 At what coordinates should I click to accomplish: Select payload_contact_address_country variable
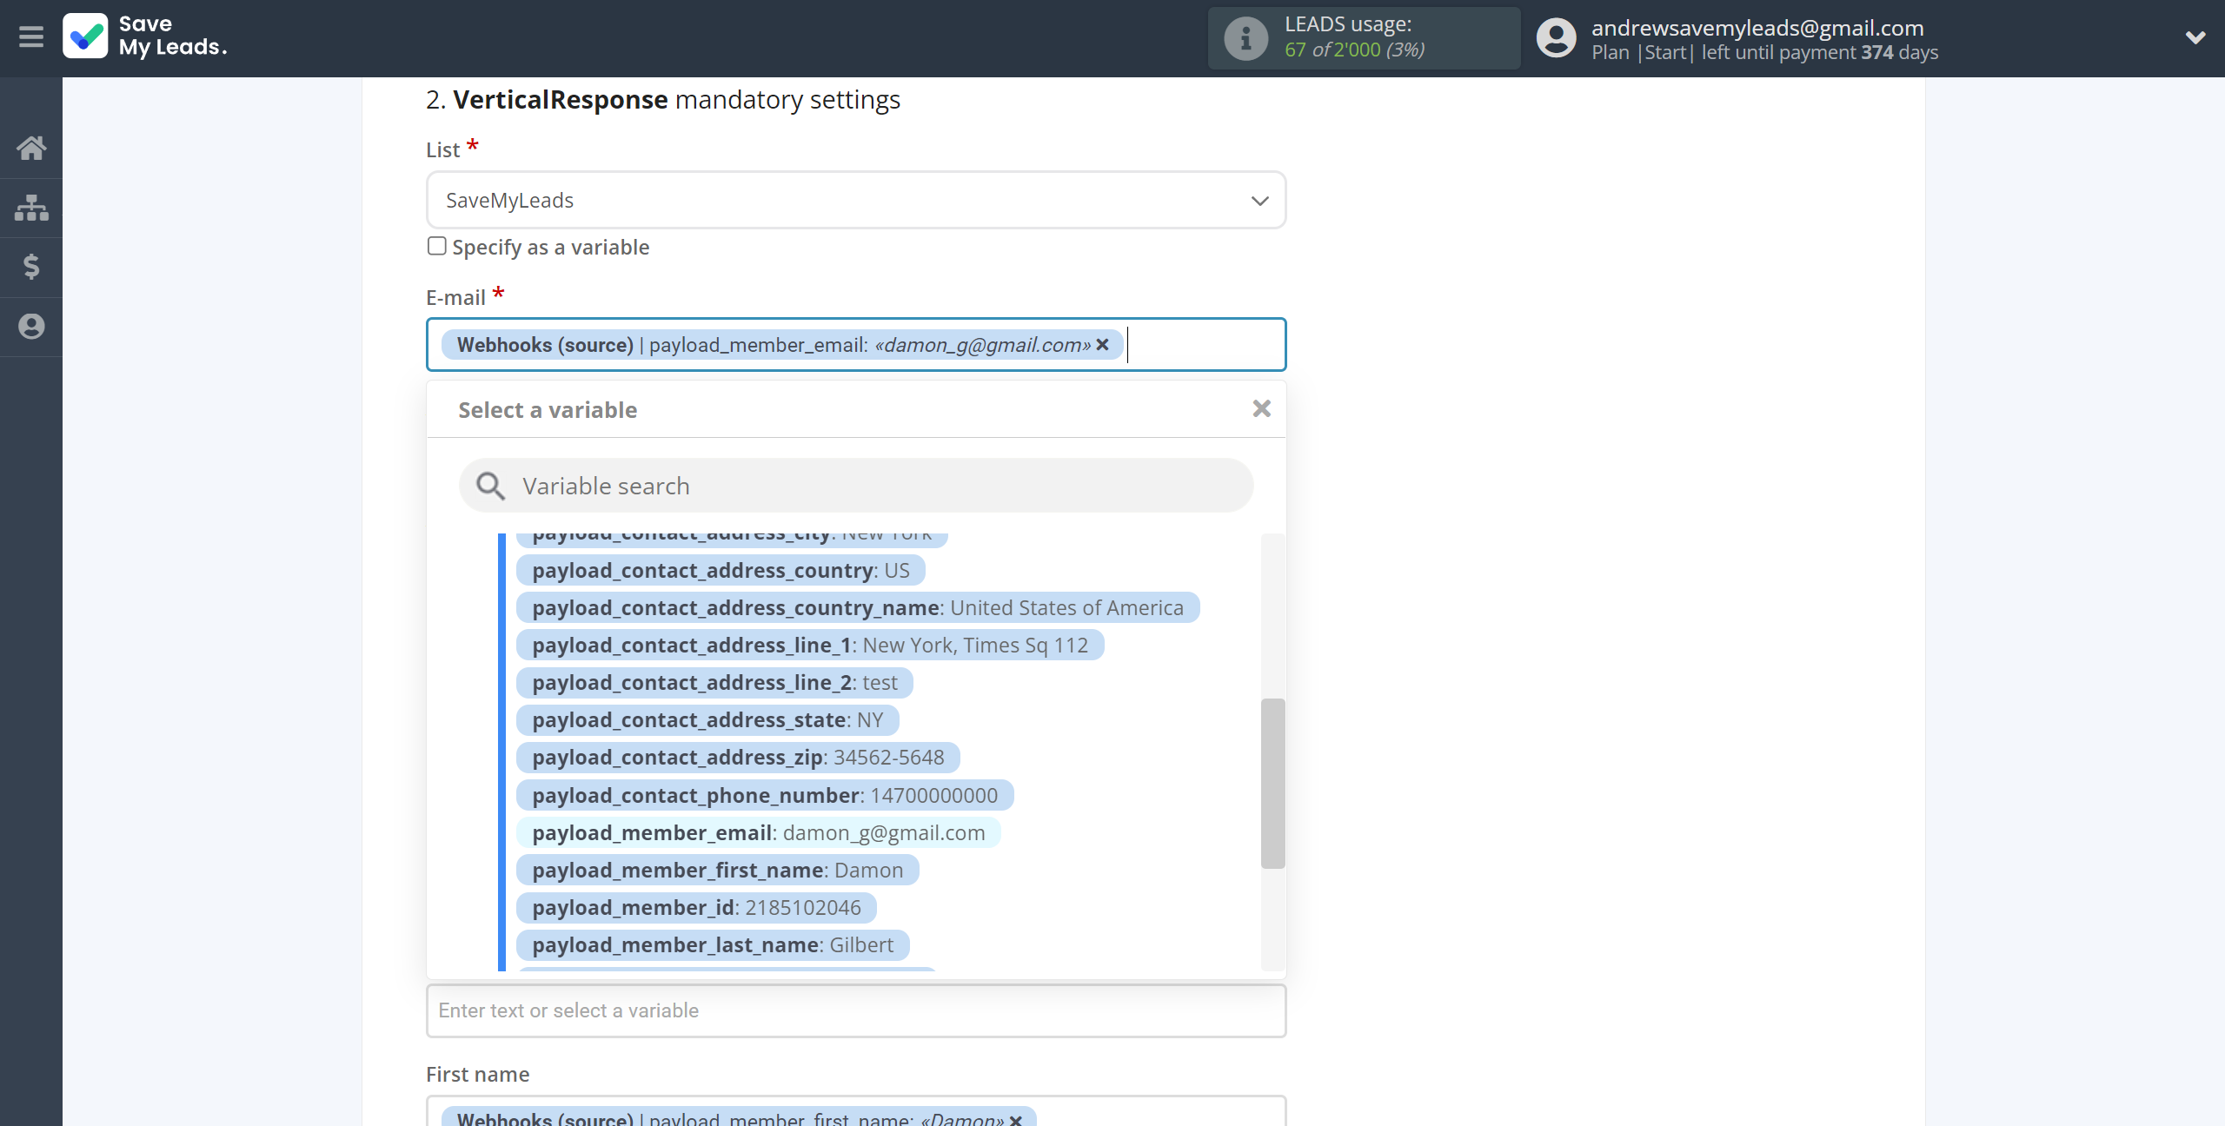click(x=721, y=571)
